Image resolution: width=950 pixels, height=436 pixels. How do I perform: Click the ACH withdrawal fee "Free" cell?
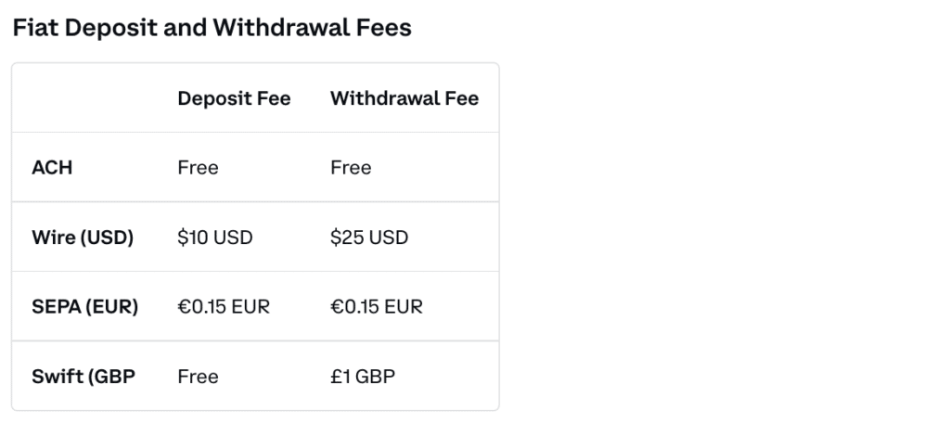pyautogui.click(x=351, y=168)
